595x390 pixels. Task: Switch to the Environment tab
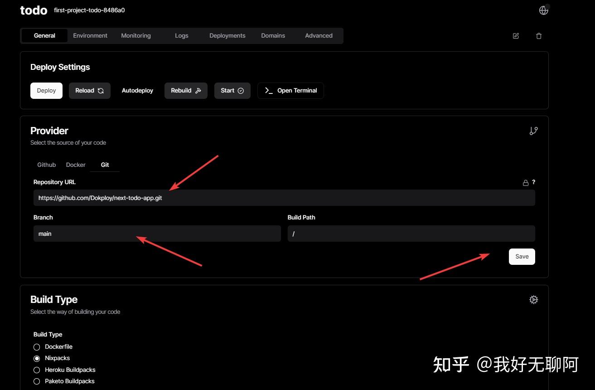[90, 35]
